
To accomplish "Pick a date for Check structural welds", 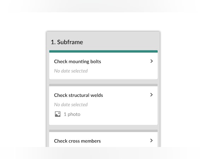I will (x=71, y=105).
